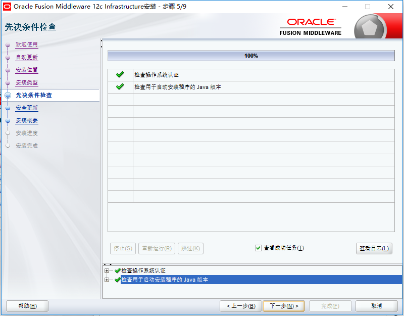The image size is (404, 316).
Task: Select highlighted Java 版本 tree item
Action: 261,280
